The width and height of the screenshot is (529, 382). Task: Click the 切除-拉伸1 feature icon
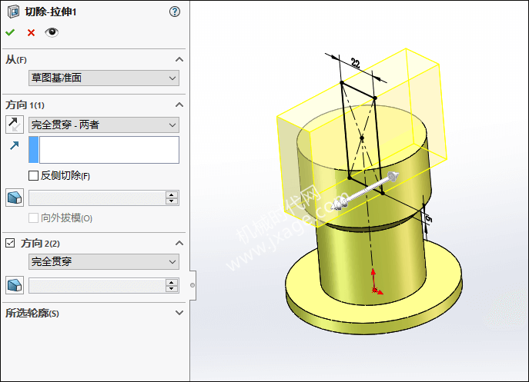click(x=14, y=12)
